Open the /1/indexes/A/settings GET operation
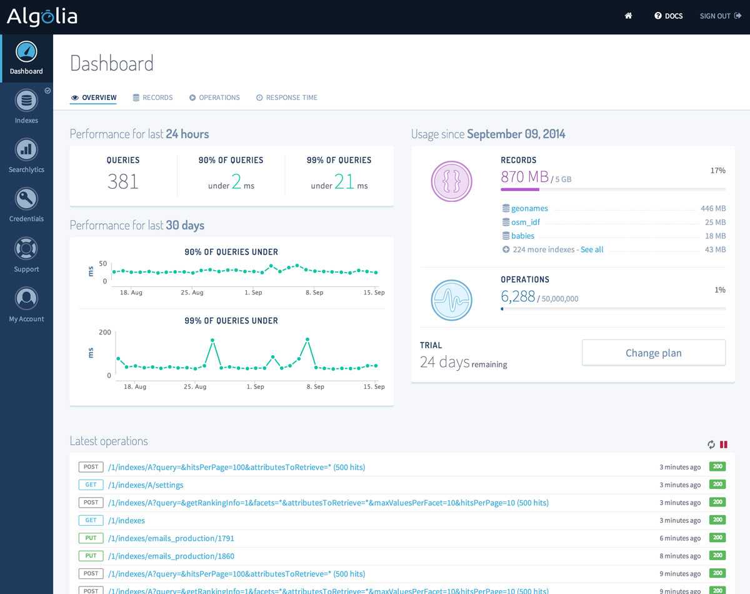This screenshot has width=750, height=594. [x=146, y=485]
